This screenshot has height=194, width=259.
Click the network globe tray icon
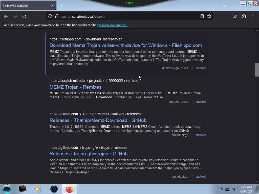(x=233, y=189)
